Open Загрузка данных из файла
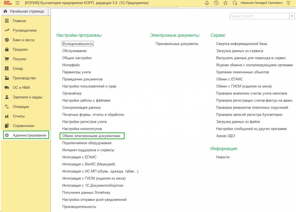This screenshot has height=212, width=296. click(x=238, y=122)
